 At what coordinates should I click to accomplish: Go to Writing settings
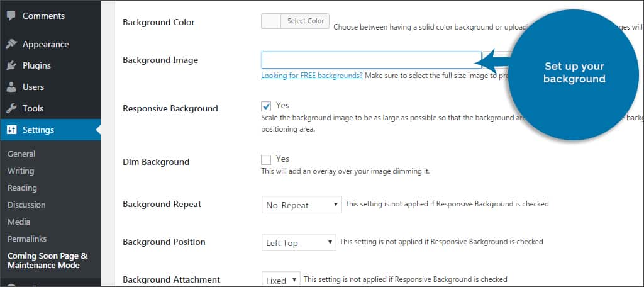coord(21,171)
